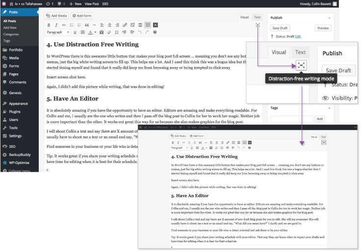Apply strikethrough in main editor toolbar
This screenshot has height=252, width=363.
64,25
